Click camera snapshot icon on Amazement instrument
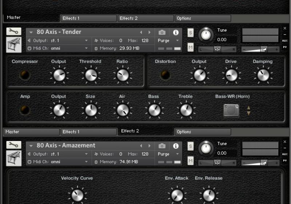Viewport: 291px width, 204px height. tap(162, 146)
